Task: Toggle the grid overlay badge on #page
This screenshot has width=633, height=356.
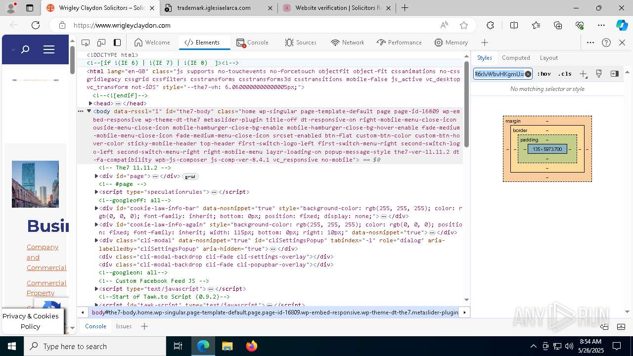Action: click(190, 177)
